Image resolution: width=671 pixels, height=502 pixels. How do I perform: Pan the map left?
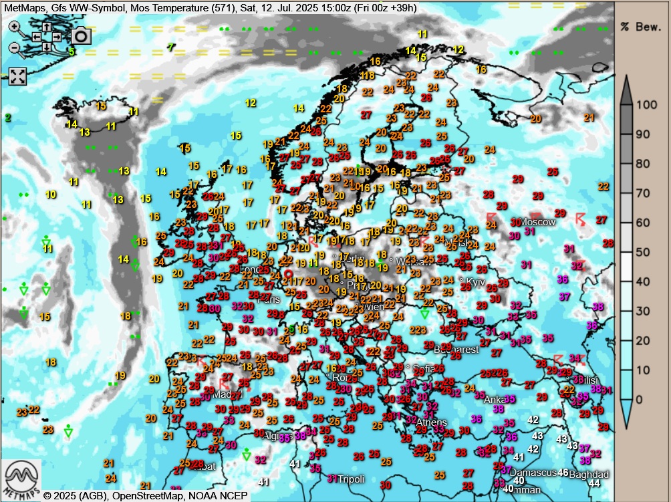pyautogui.click(x=36, y=37)
